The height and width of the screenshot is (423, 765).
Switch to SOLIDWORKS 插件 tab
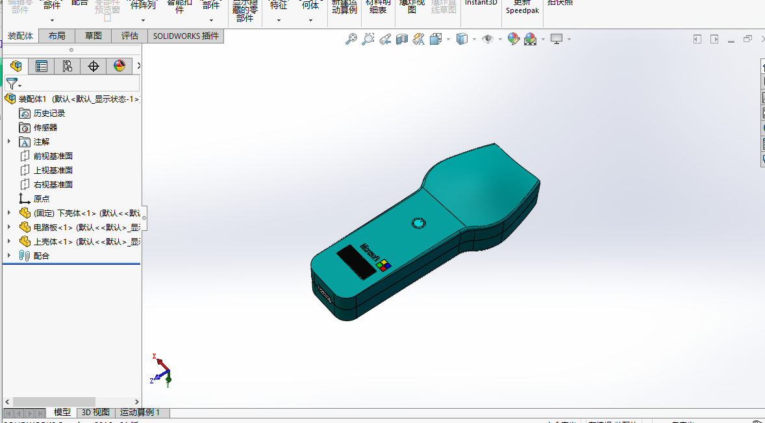[x=186, y=36]
